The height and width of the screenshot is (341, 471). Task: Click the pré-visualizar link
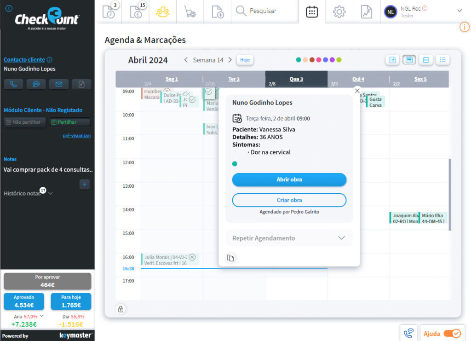click(77, 136)
